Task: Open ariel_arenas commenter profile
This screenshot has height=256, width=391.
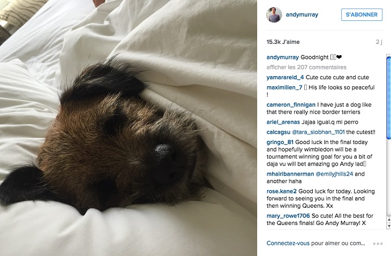Action: tap(283, 122)
